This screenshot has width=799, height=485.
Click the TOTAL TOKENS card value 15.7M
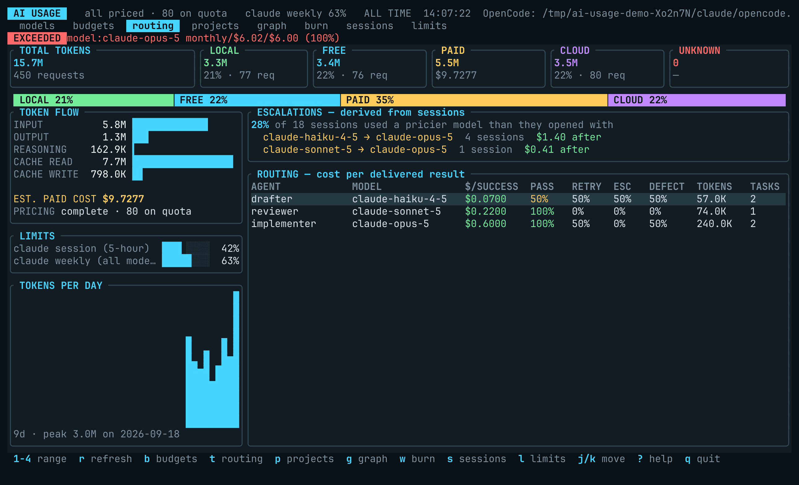coord(28,63)
